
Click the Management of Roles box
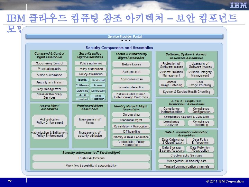coord(90,121)
